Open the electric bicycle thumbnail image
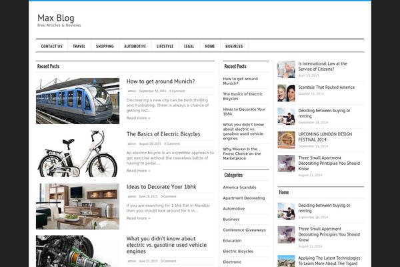The width and height of the screenshot is (400, 267). [77, 154]
